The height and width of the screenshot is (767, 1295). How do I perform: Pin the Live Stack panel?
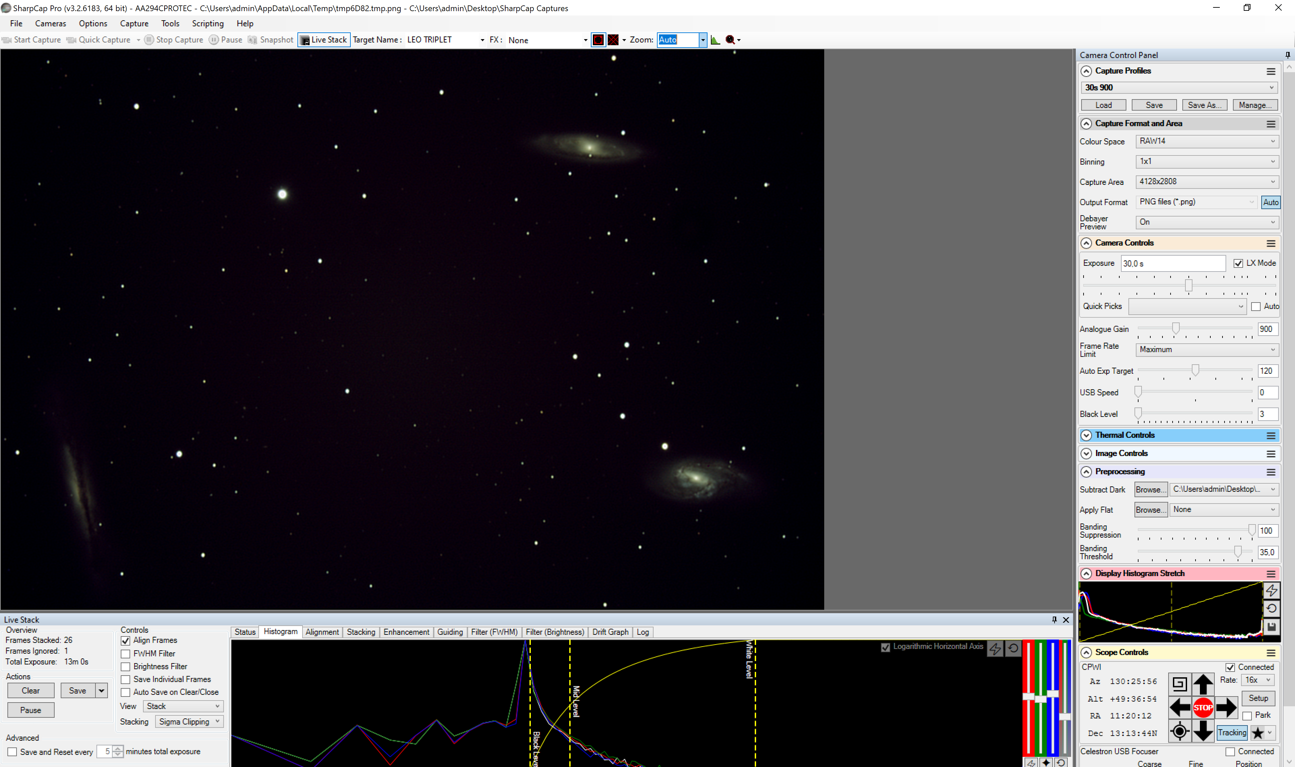1054,619
